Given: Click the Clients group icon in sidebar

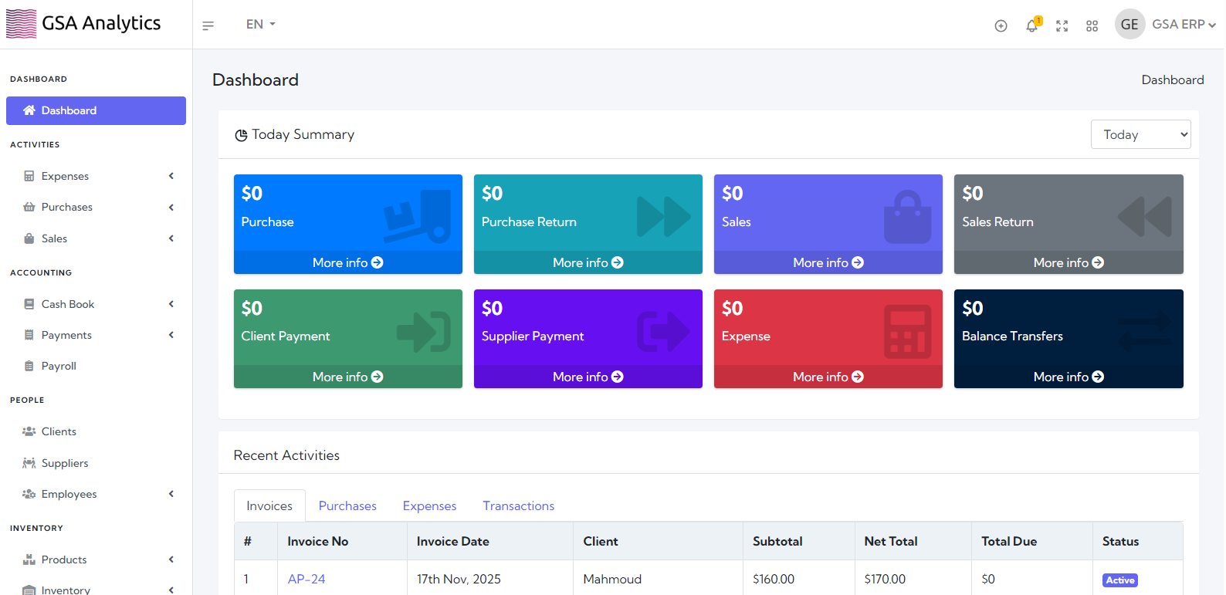Looking at the screenshot, I should (29, 431).
